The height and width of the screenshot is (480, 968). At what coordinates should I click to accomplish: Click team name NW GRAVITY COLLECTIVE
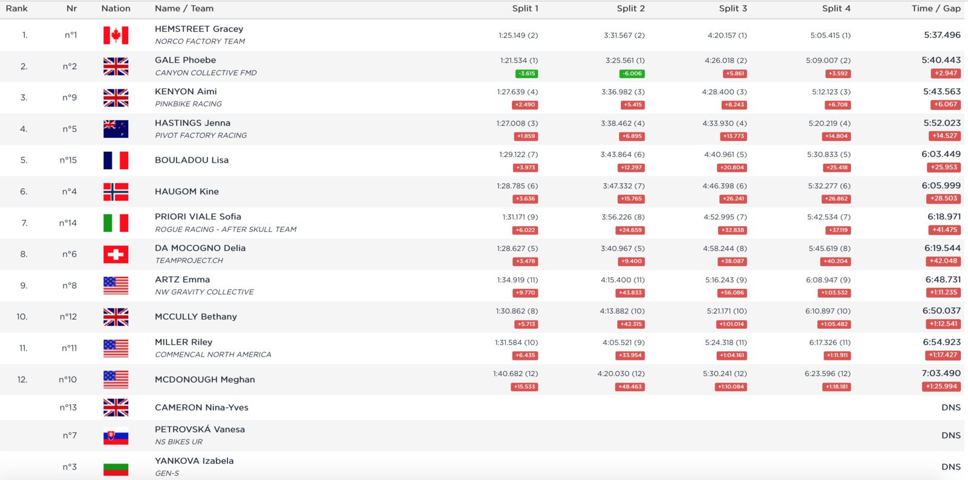204,292
